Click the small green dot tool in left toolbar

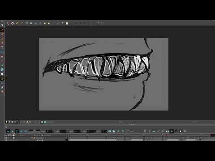[2, 65]
